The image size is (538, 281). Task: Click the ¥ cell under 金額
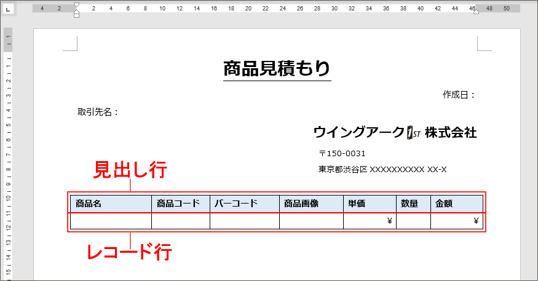[457, 221]
